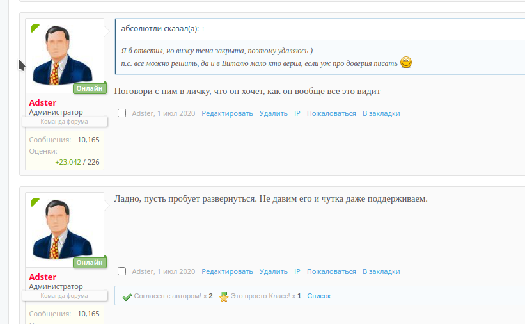Click Редактировать on the 'Ладно, пусть пробует' post

click(x=227, y=271)
